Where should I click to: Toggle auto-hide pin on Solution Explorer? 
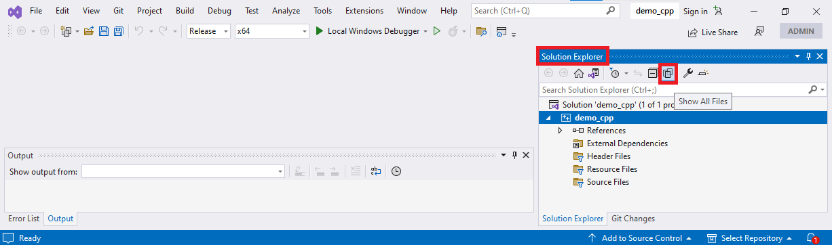[x=808, y=57]
